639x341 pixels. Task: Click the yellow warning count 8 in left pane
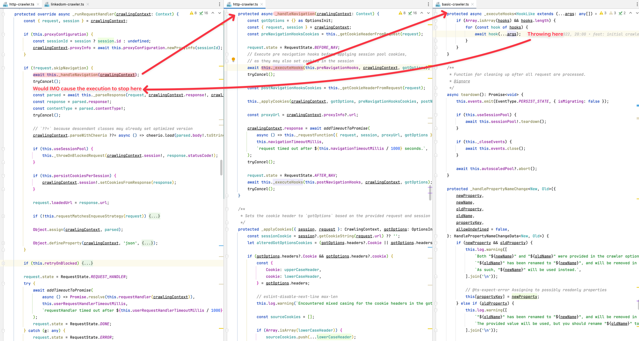click(x=193, y=13)
